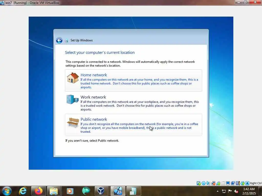
Task: Click the office building icon for Work network
Action: (x=72, y=99)
